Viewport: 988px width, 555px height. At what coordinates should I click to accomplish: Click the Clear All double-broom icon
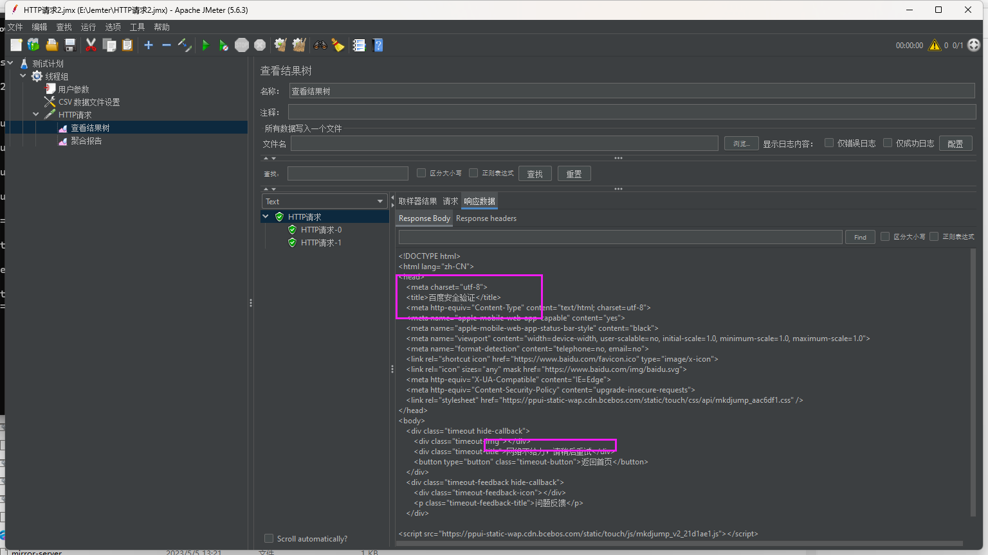click(299, 45)
